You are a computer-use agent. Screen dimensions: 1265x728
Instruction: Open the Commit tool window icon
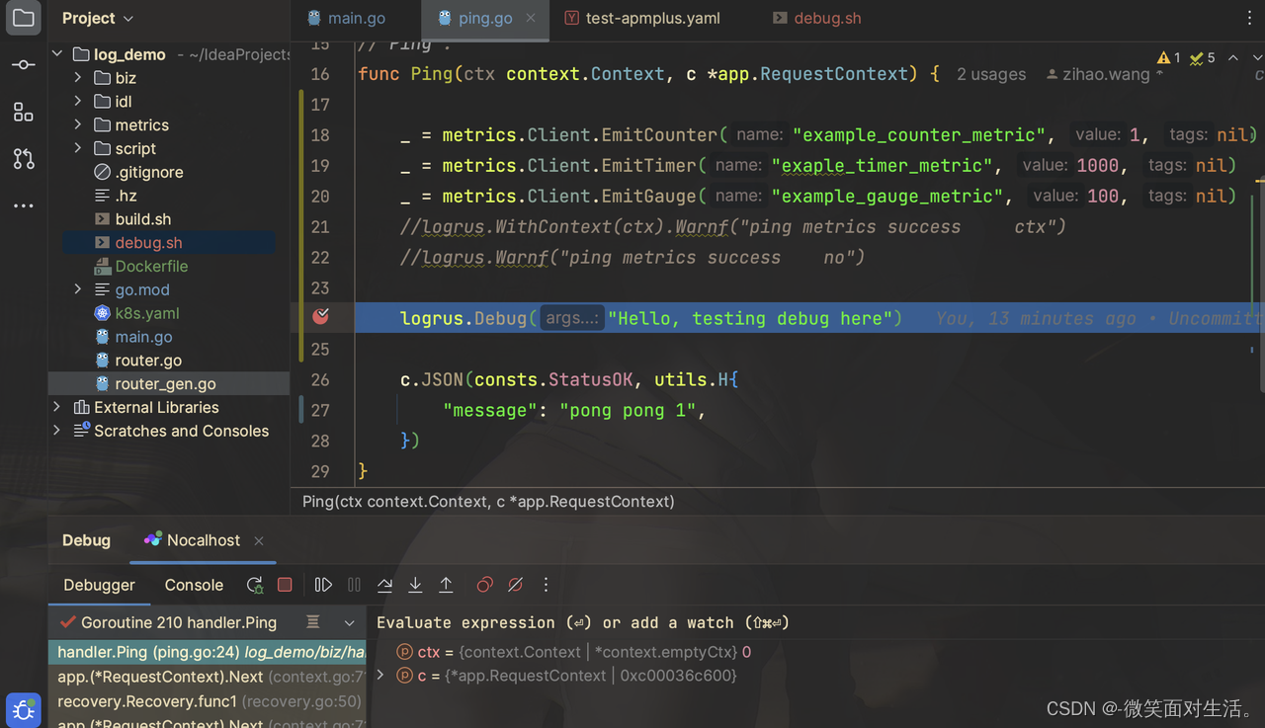(x=24, y=65)
